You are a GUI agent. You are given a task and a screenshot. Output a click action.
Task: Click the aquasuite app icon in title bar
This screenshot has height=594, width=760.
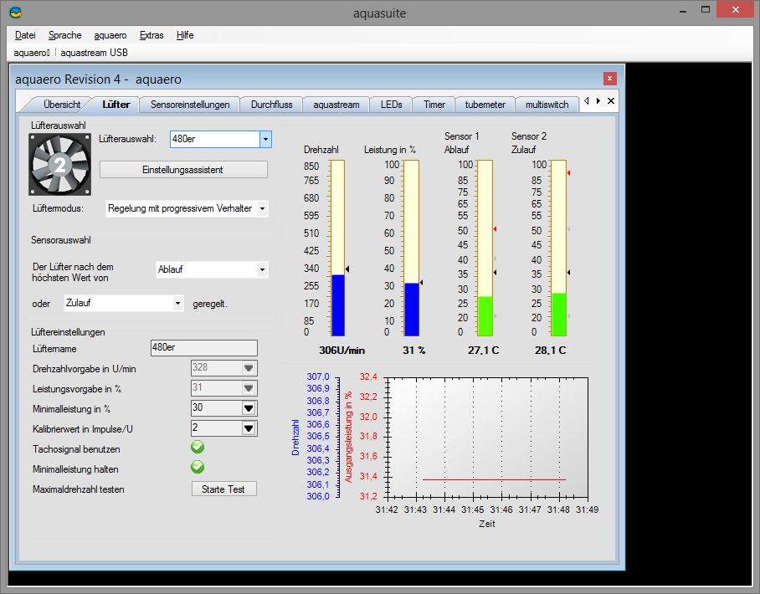16,12
